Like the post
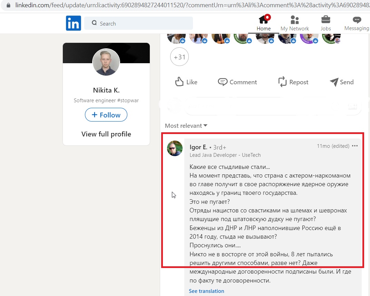Screen dimensions: 370x296 [x=186, y=82]
